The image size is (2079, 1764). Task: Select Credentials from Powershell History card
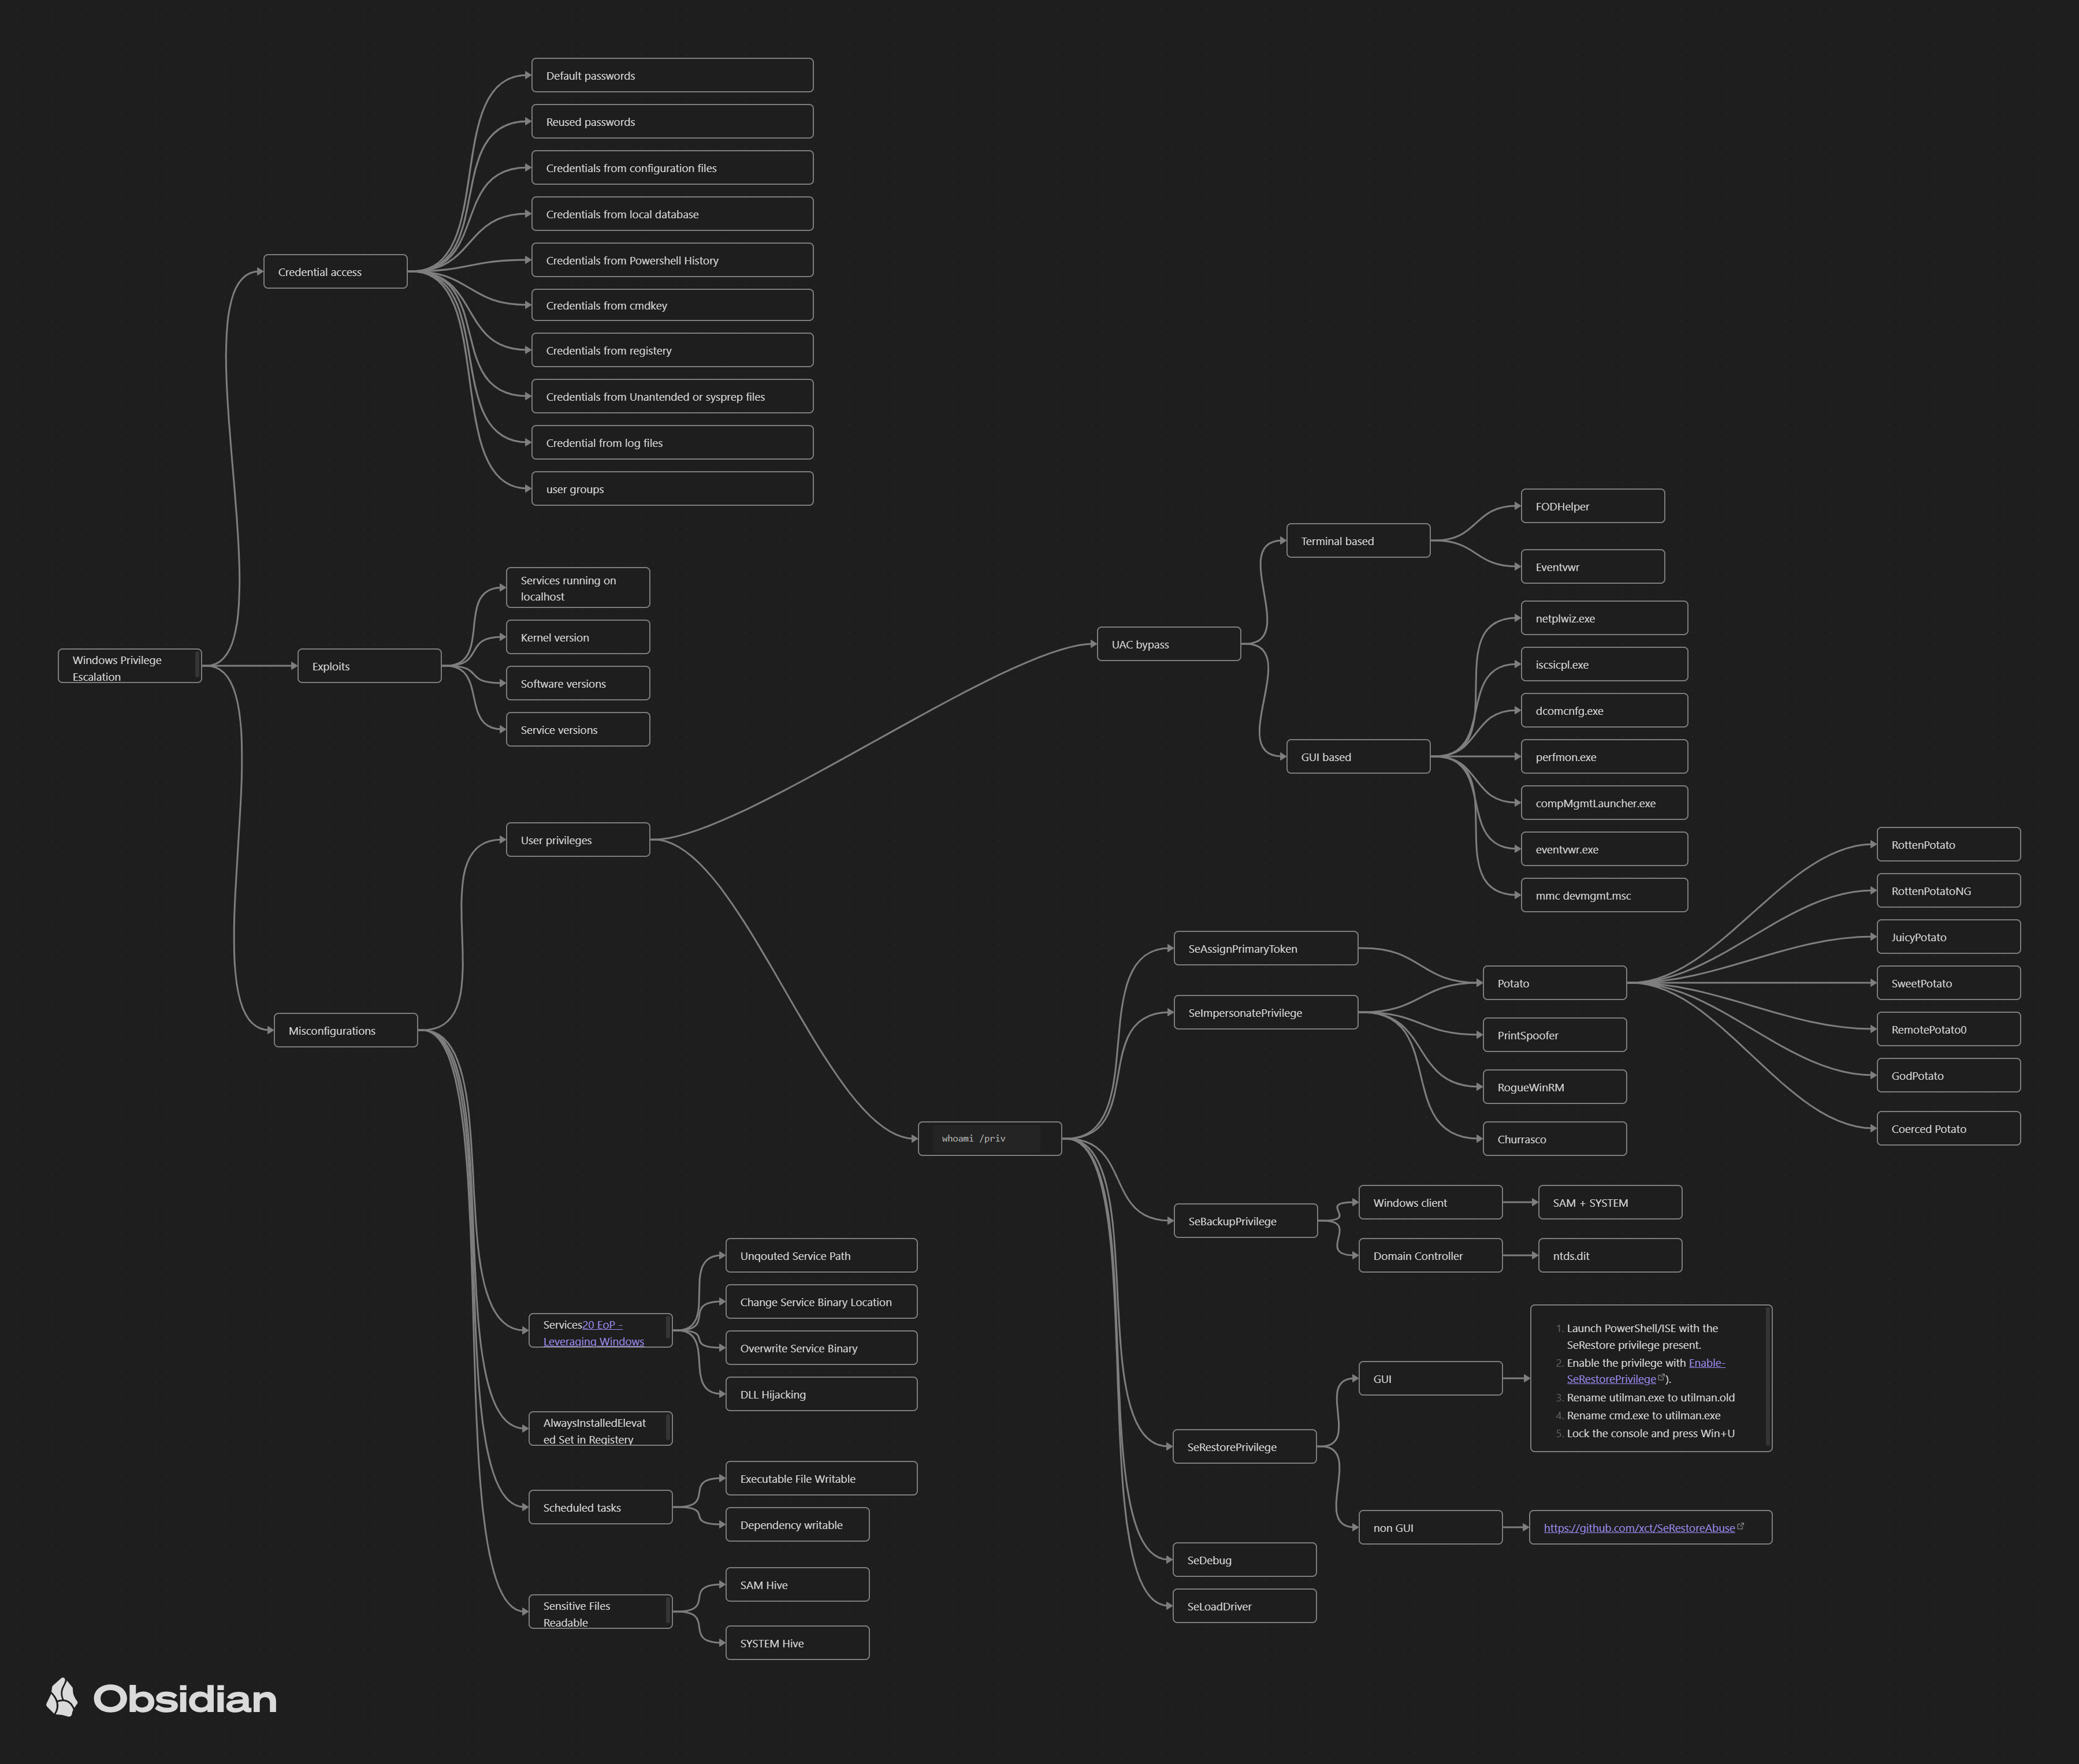coord(671,260)
